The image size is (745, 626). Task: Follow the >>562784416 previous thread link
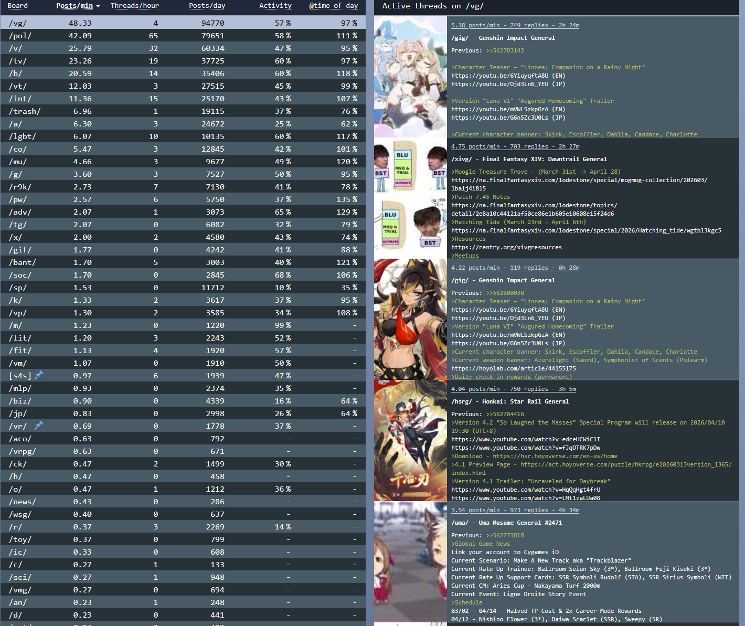[x=505, y=414]
